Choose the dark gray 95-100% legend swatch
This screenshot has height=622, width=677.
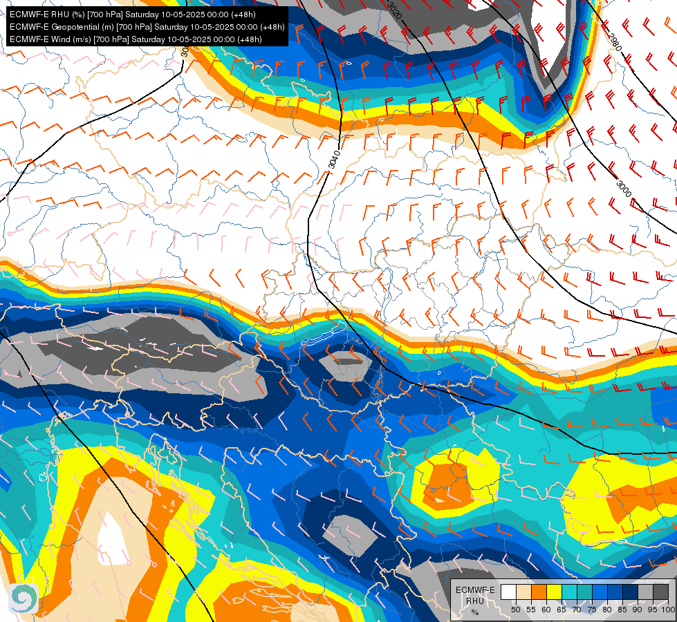(661, 592)
